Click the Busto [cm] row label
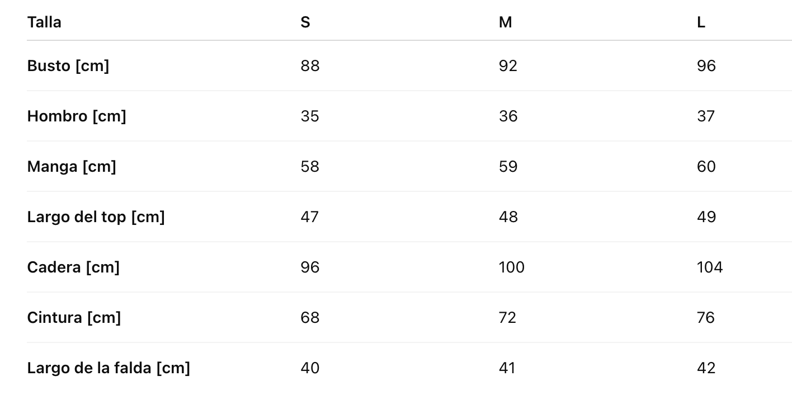The width and height of the screenshot is (792, 404). 68,66
